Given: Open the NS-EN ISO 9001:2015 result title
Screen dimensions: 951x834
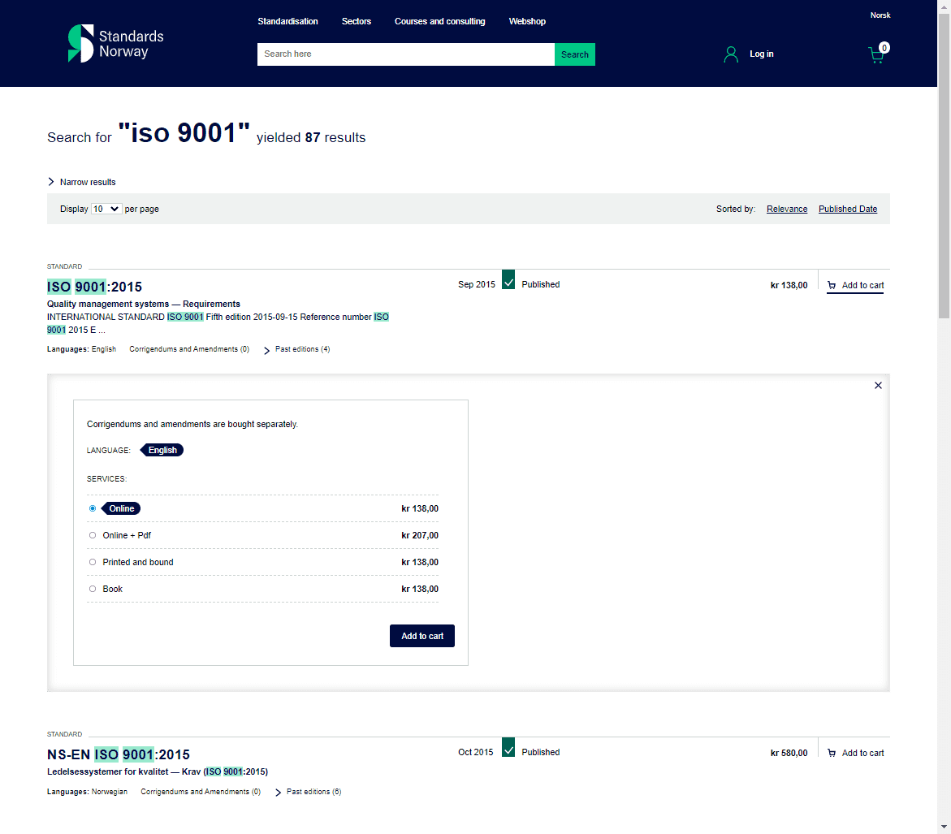Looking at the screenshot, I should 119,754.
